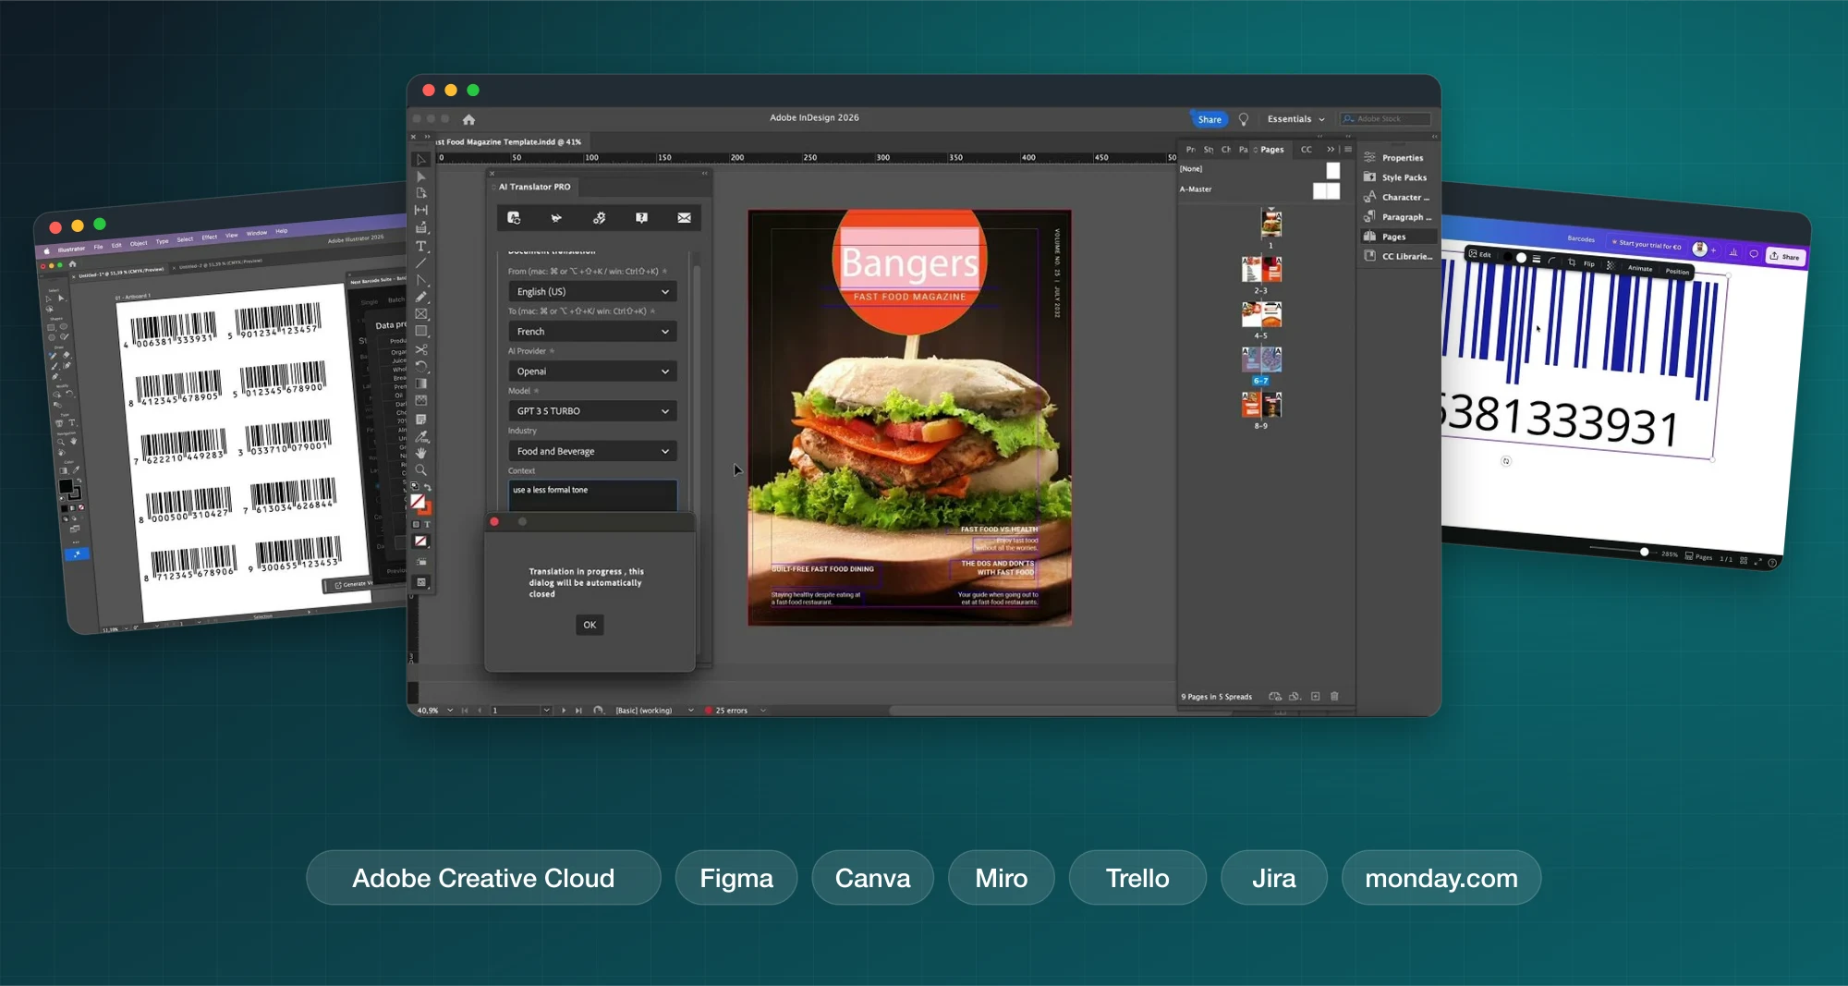1848x986 pixels.
Task: Open the Object menu in the Illustrator window
Action: pyautogui.click(x=139, y=244)
